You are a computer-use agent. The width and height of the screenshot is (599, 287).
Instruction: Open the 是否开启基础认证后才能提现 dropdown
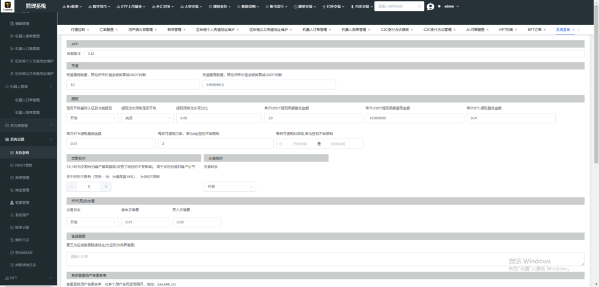click(x=92, y=118)
